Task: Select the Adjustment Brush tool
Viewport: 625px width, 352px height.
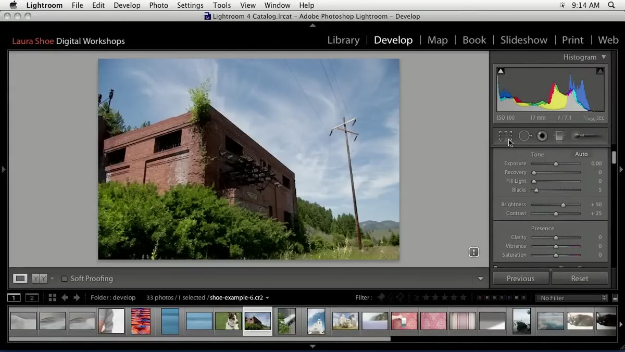Action: click(587, 136)
